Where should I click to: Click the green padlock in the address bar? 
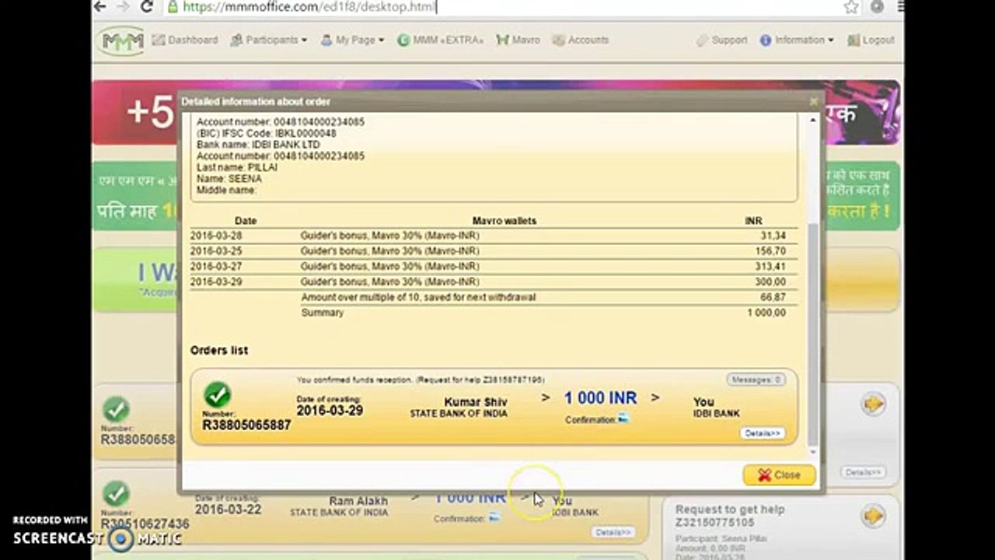(173, 7)
